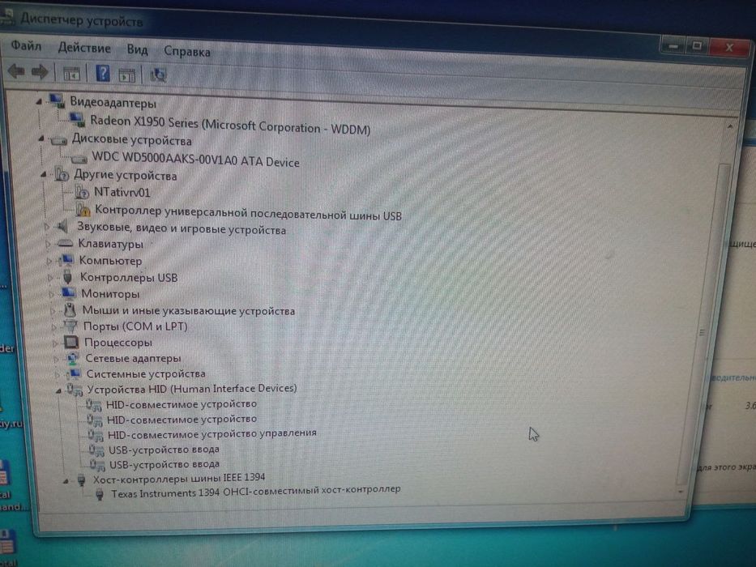Click the Клавиатуры keyboard icon
Viewport: 756px width, 567px height.
point(65,244)
